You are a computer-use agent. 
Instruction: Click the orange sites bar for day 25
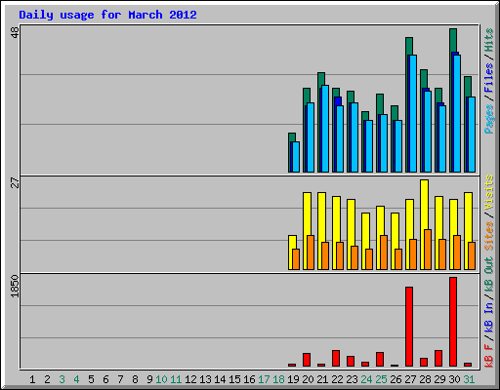[384, 253]
